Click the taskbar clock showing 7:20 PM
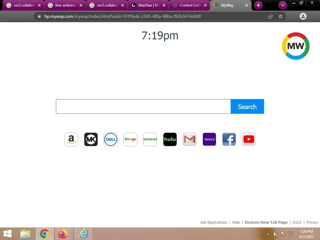 (306, 232)
